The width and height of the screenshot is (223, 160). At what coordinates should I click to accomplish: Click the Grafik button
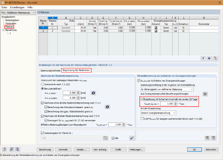pyautogui.click(x=118, y=150)
